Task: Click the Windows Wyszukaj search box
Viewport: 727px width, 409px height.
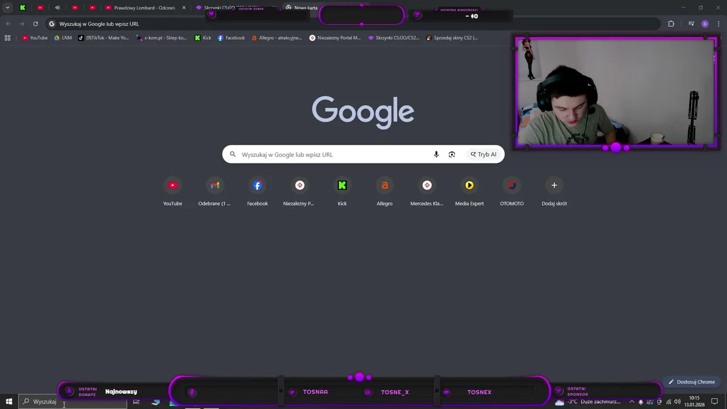Action: [x=73, y=402]
